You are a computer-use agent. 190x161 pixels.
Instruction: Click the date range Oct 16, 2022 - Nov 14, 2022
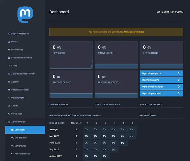[x=170, y=12]
